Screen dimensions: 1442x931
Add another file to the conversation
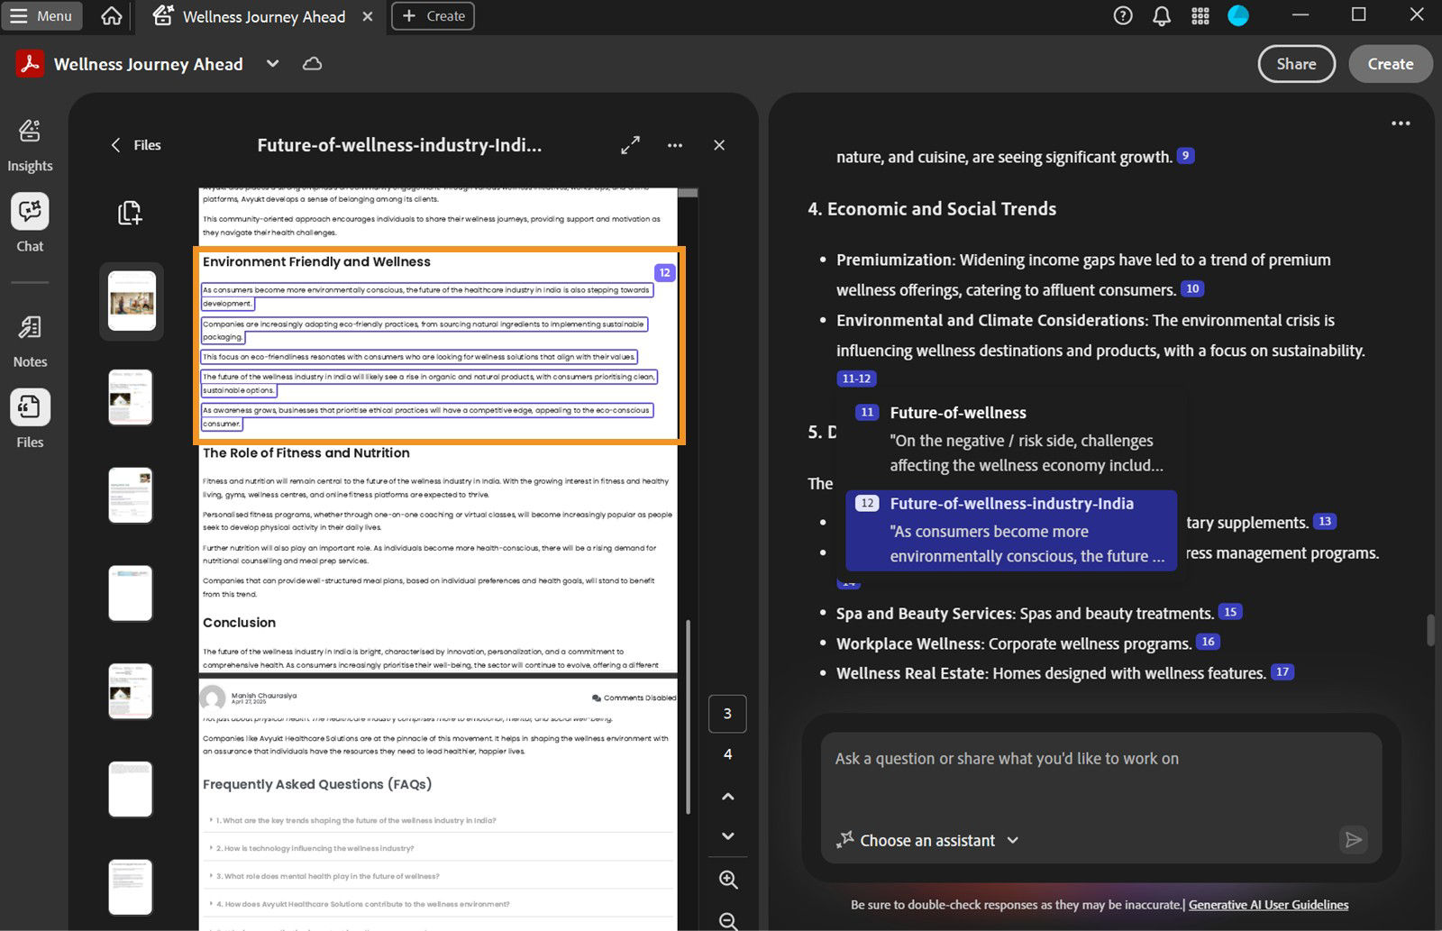coord(131,214)
